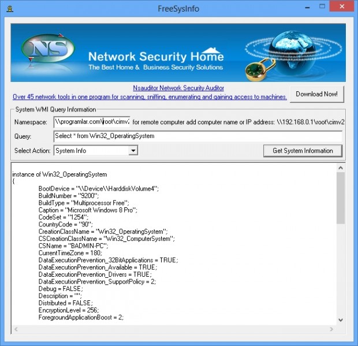The image size is (358, 346).
Task: Click the horizontal scrollbar right arrow
Action: coord(331,329)
